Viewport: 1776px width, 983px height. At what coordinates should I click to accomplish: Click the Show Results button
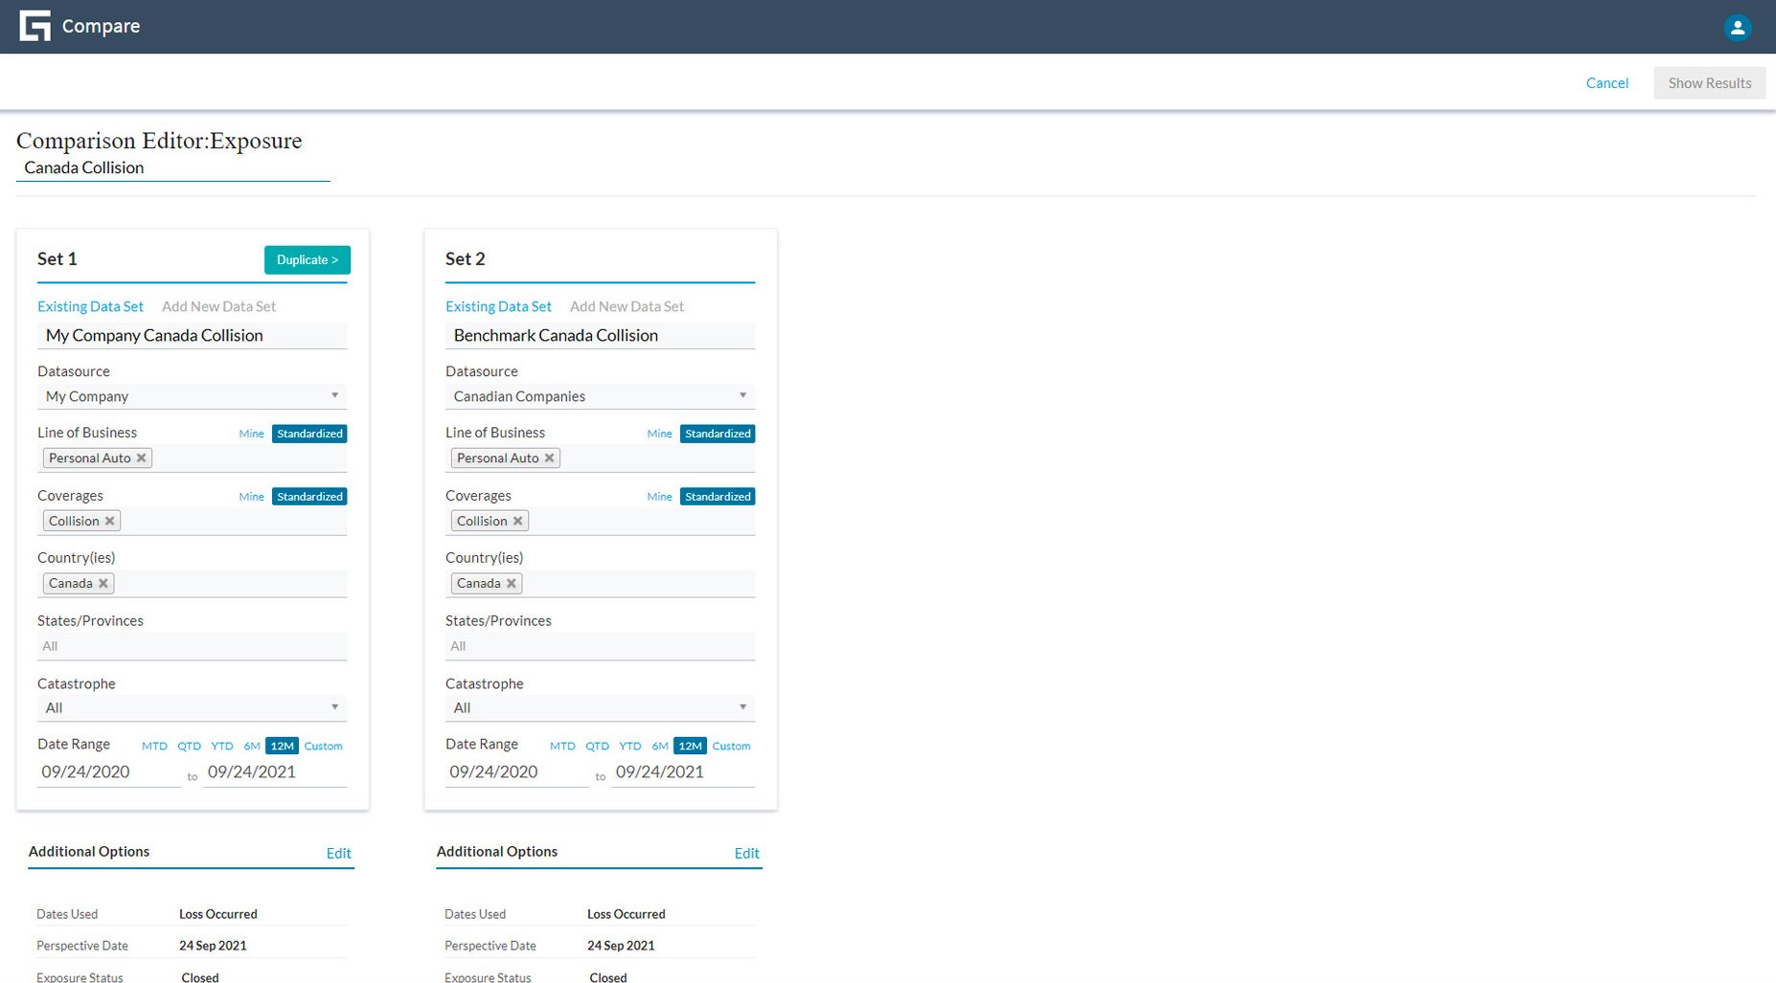[1709, 82]
